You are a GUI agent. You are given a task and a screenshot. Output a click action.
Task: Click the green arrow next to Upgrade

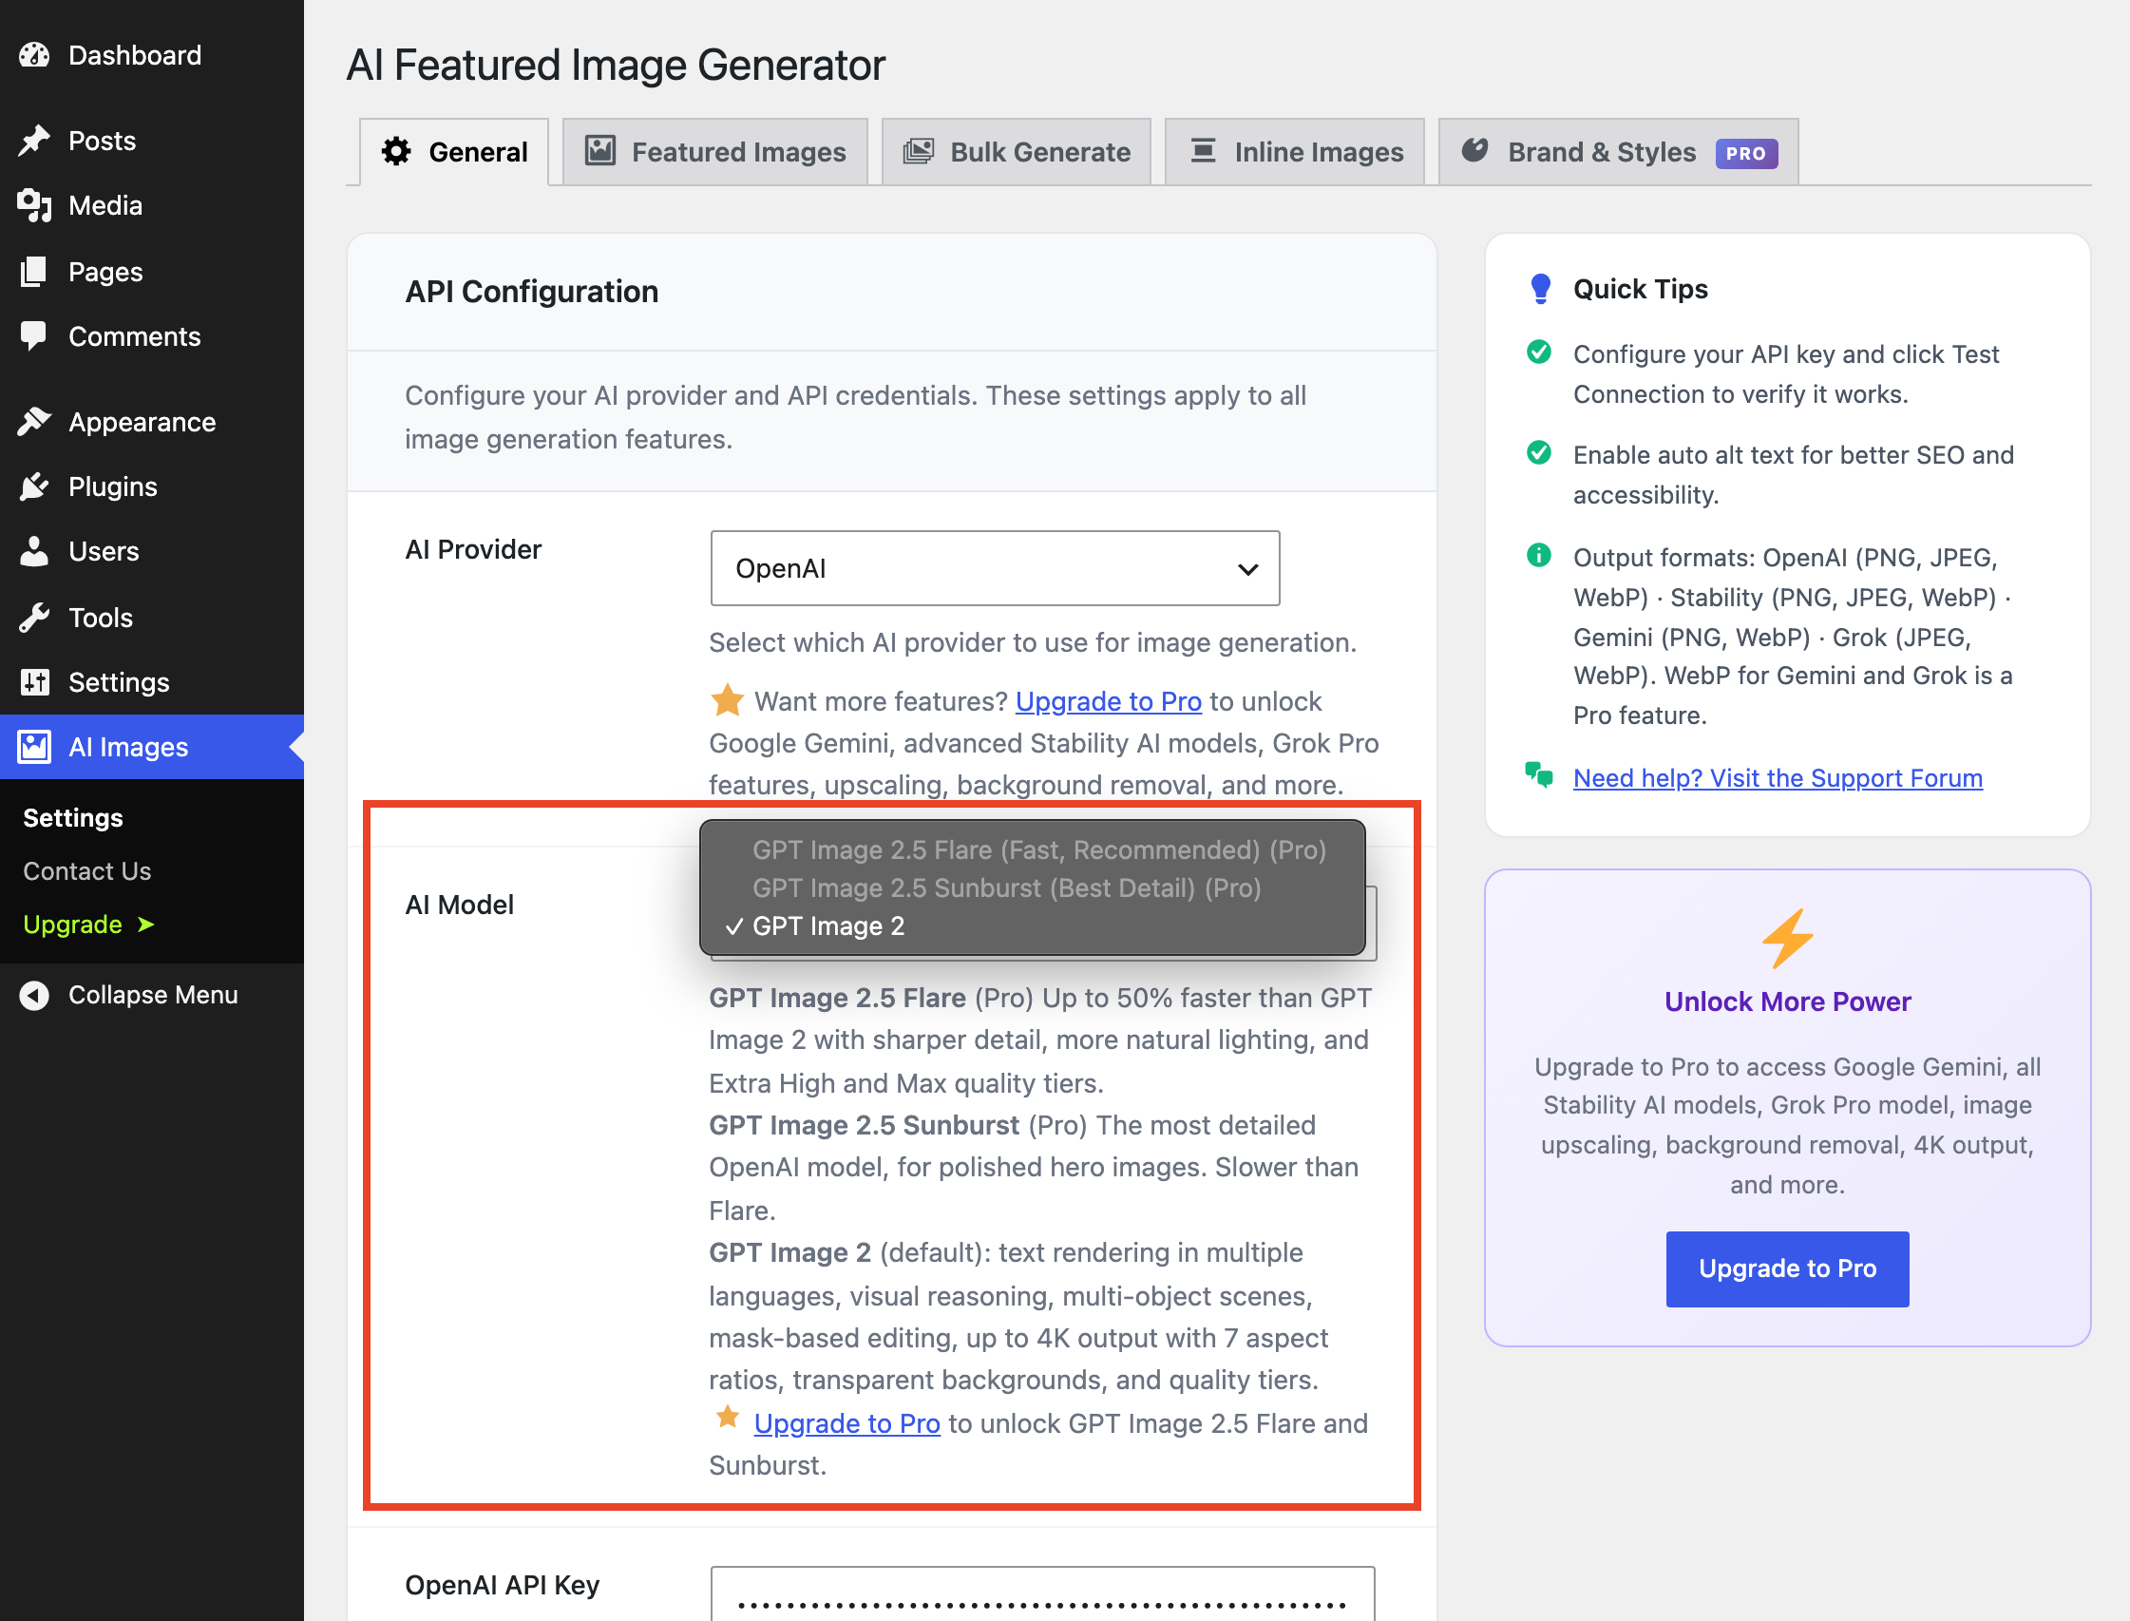(145, 925)
